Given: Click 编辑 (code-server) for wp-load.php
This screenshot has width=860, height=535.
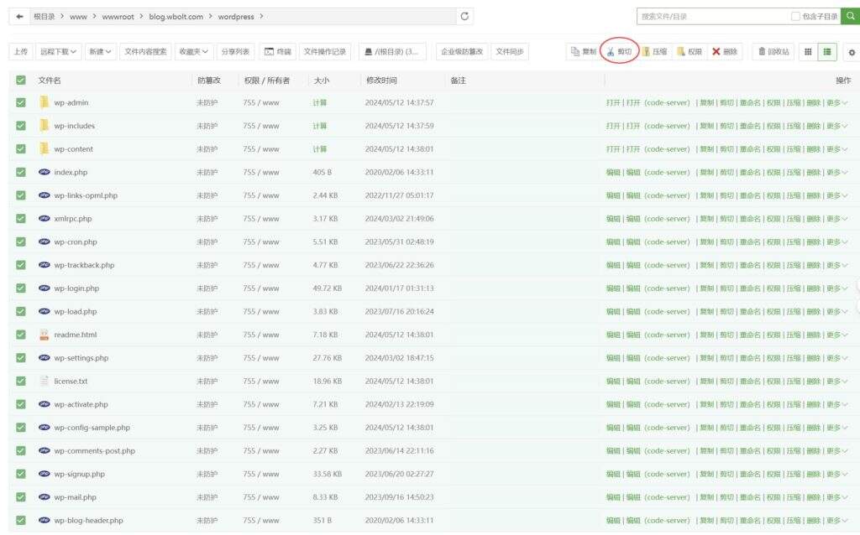Looking at the screenshot, I should (658, 311).
